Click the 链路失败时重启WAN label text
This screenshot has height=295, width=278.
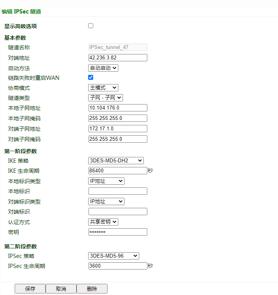[x=34, y=78]
